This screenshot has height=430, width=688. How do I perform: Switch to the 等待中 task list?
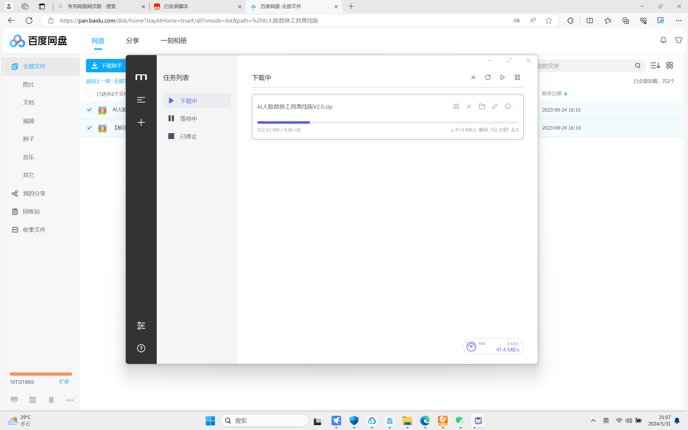click(x=188, y=119)
